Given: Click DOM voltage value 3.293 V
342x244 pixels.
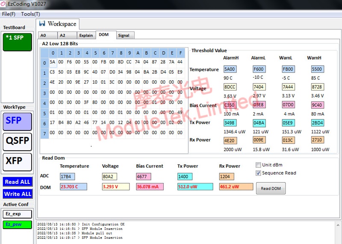Looking at the screenshot, I should point(115,187).
